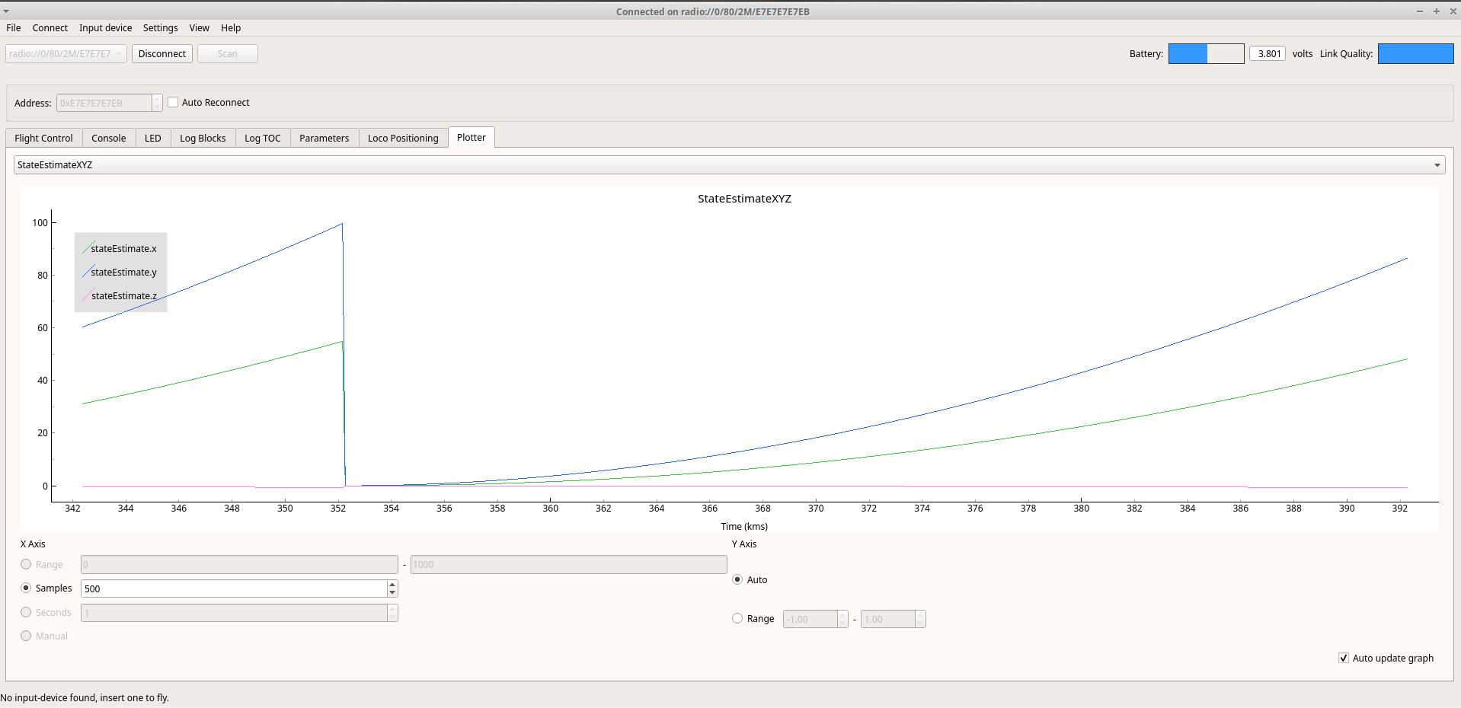The width and height of the screenshot is (1461, 708).
Task: Switch to the Flight Control tab
Action: (43, 138)
